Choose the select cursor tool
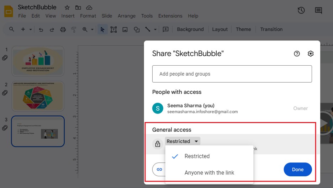333x188 pixels. [102, 29]
